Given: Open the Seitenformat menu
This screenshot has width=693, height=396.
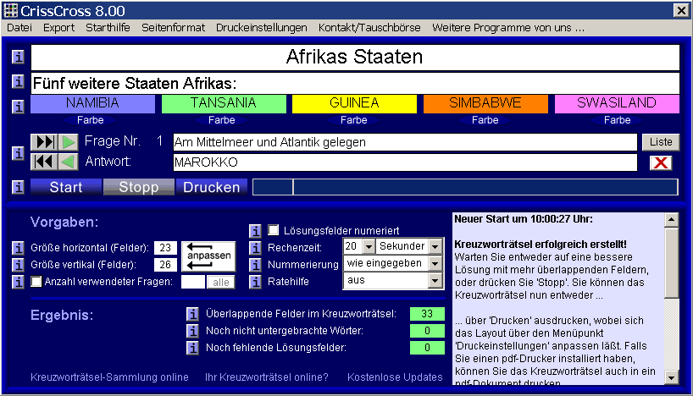Looking at the screenshot, I should pyautogui.click(x=173, y=28).
